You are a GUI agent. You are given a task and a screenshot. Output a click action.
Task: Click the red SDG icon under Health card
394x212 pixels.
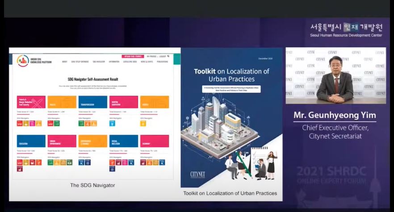click(x=50, y=123)
